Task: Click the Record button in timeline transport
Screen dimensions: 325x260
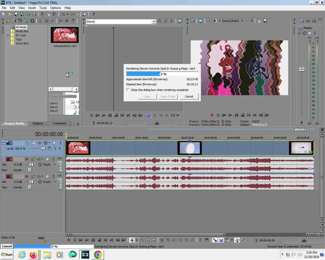Action: tap(69, 240)
